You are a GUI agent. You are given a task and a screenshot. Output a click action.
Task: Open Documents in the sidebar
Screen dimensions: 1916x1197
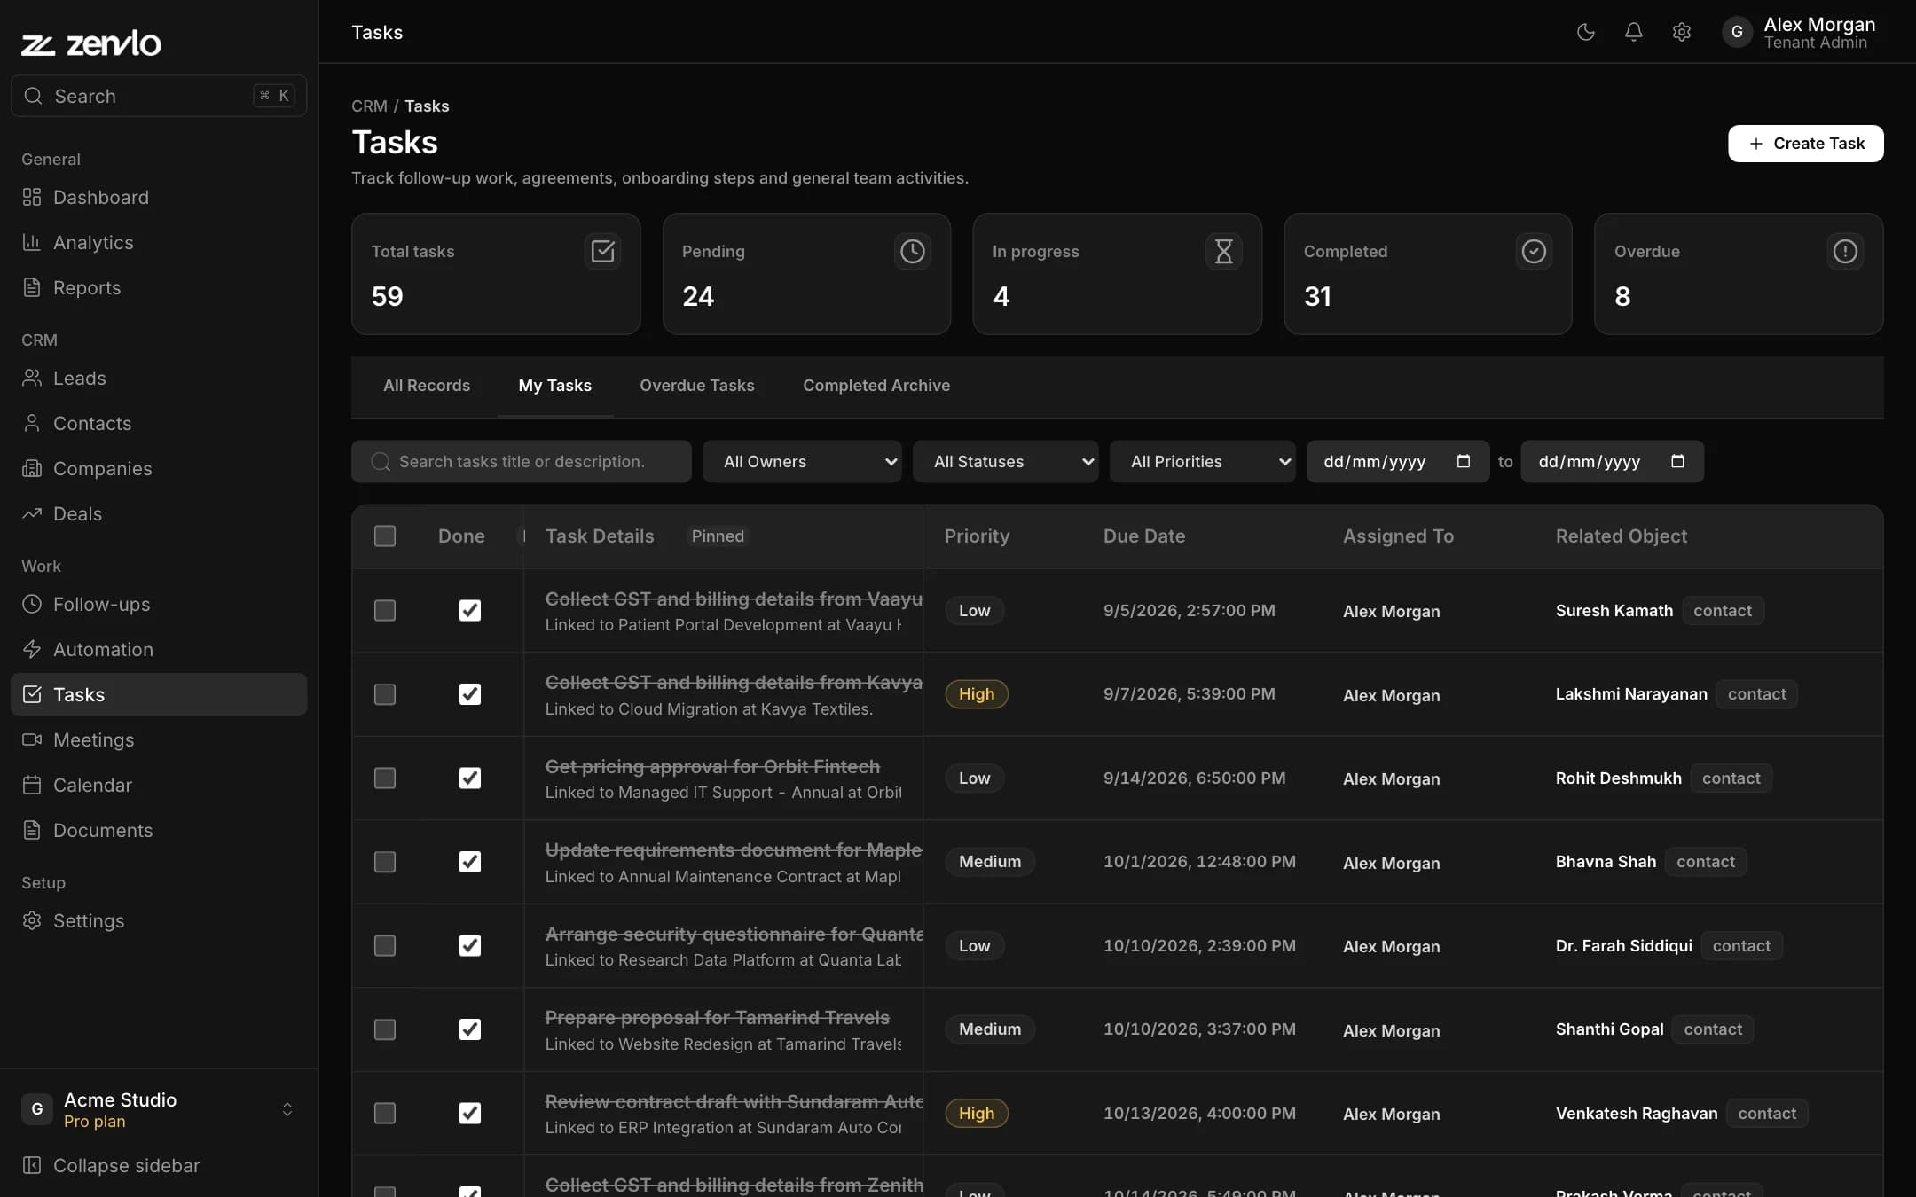click(159, 830)
